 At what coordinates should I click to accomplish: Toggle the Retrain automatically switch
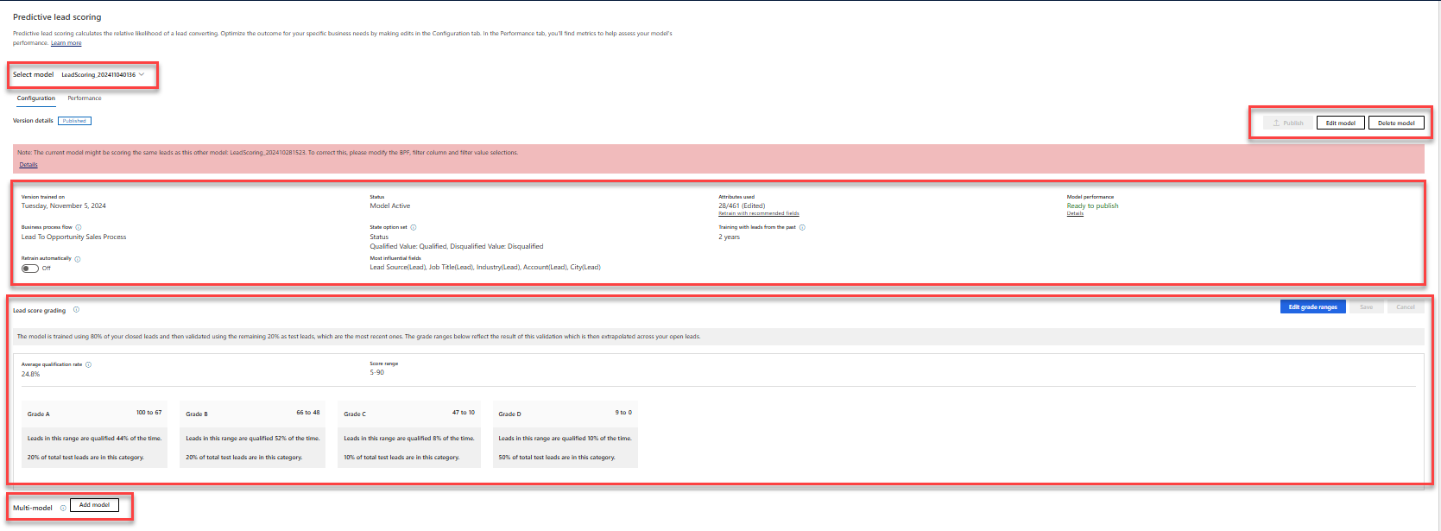tap(30, 269)
